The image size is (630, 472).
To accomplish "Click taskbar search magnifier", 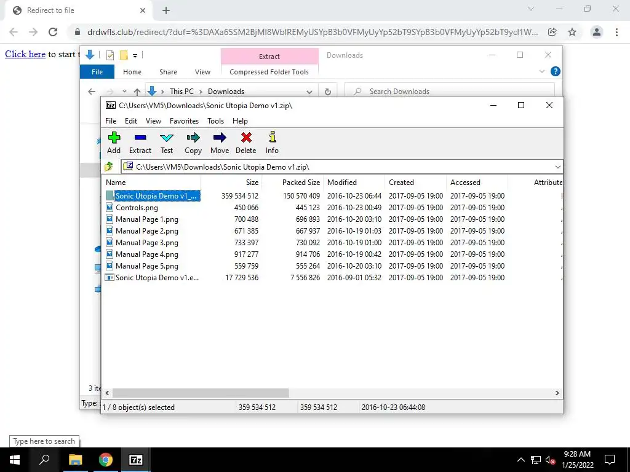I will click(x=44, y=460).
